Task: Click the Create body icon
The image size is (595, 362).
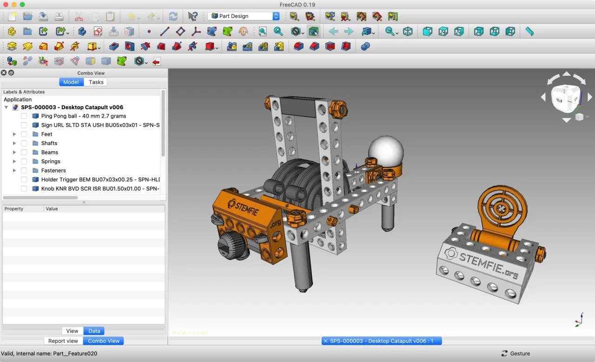Action: 12,32
